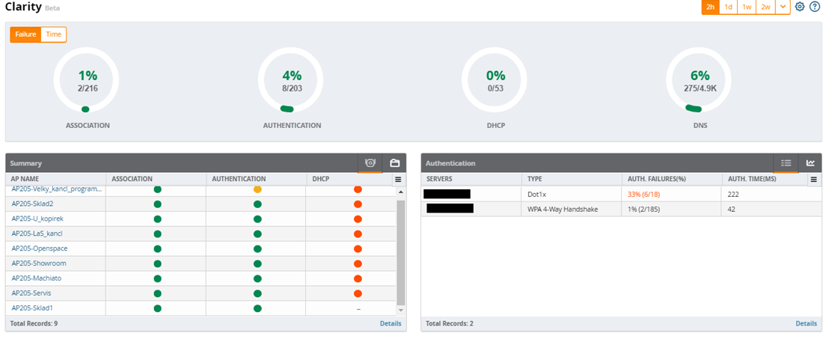Click the 222 auth time value
823x342 pixels.
click(x=732, y=194)
